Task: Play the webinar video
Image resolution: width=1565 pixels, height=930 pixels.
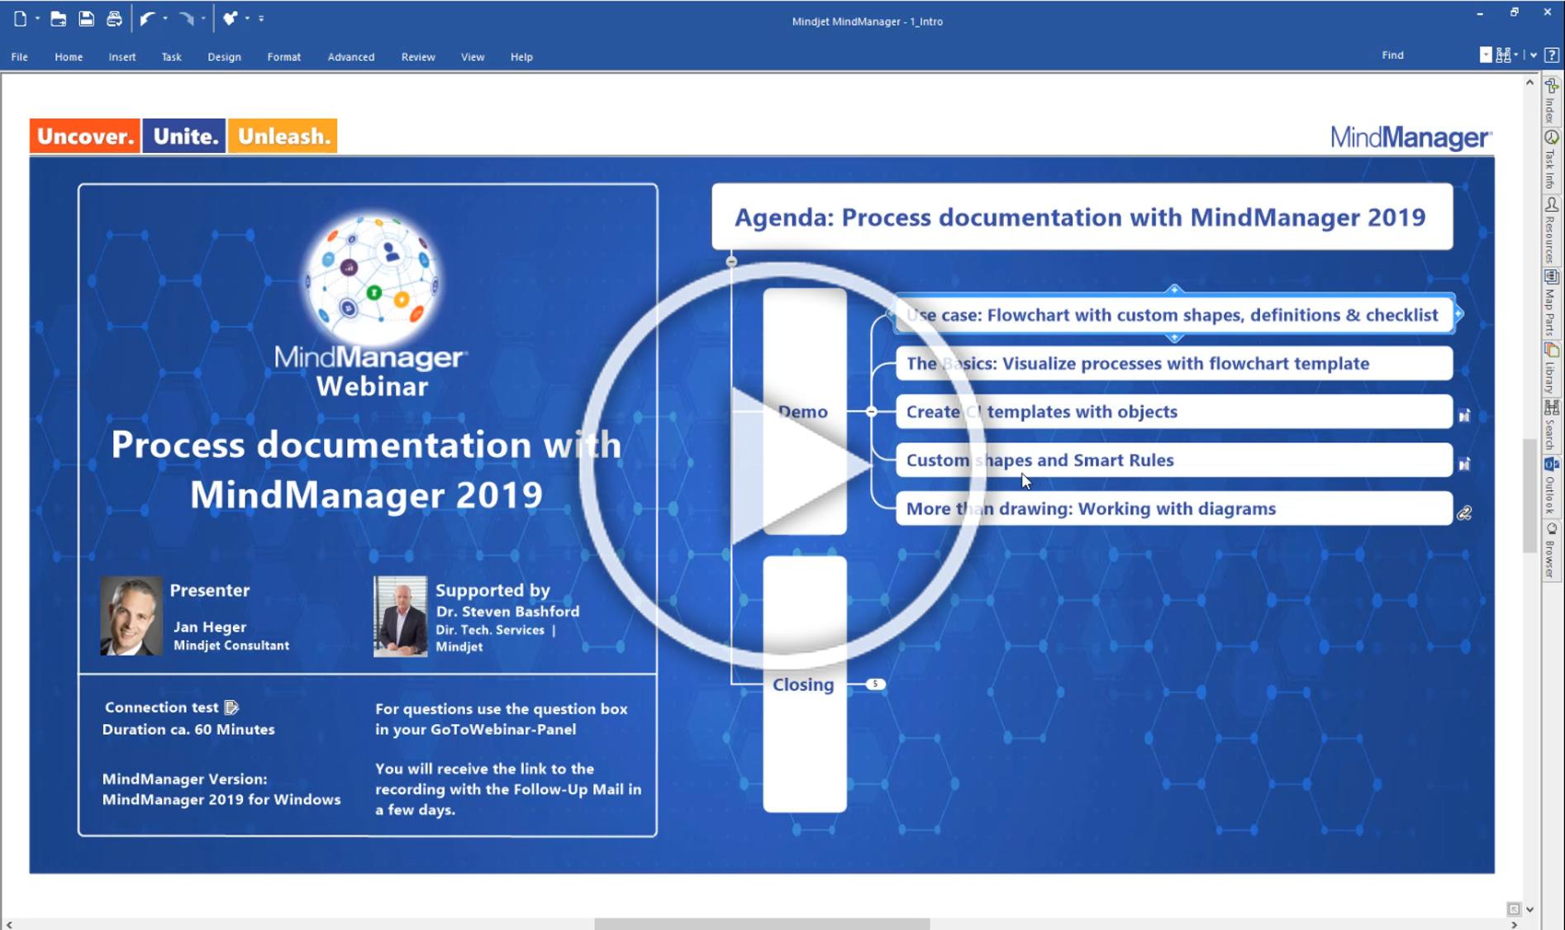Action: tap(783, 466)
